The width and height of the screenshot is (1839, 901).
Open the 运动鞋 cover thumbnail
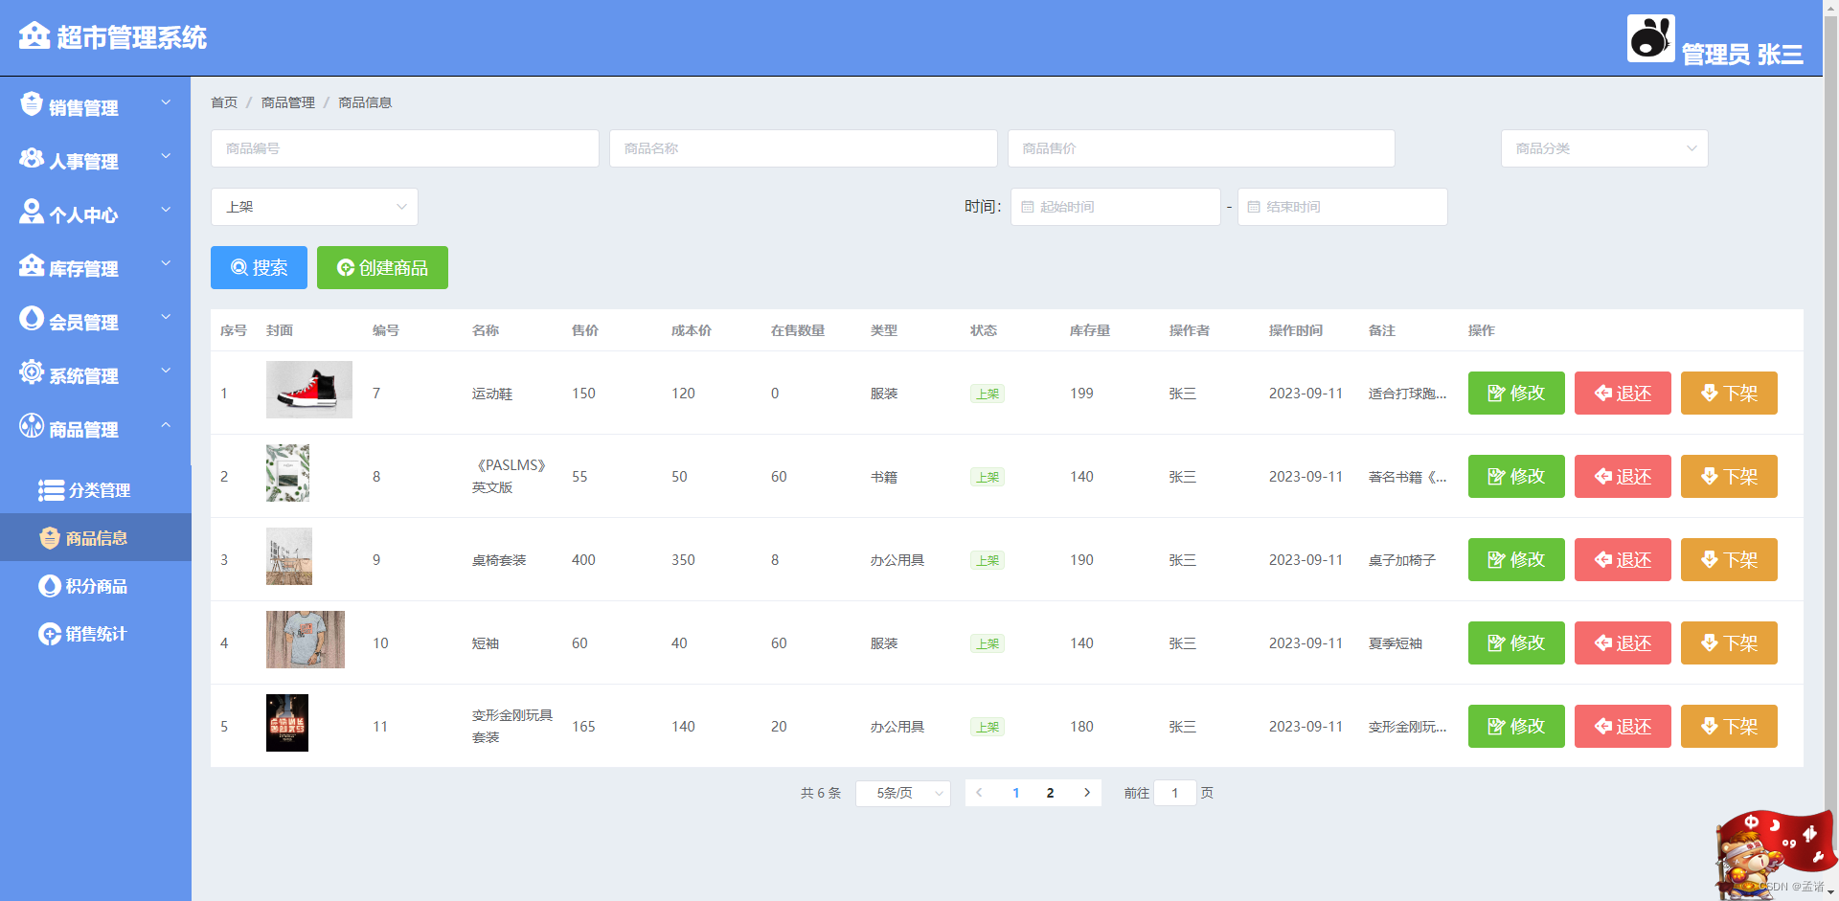[x=309, y=390]
